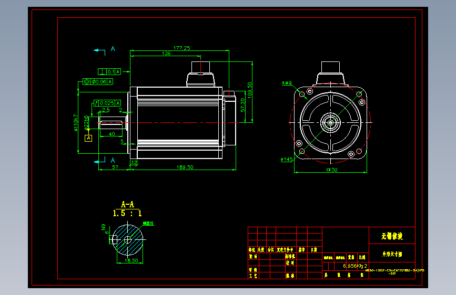
Task: Select the 12 flange thickness dimension
Action: [134, 163]
